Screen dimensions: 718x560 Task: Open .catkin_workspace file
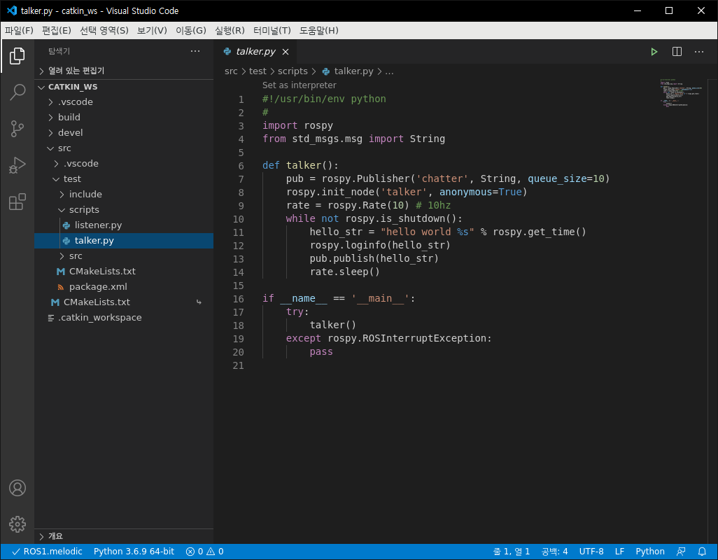tap(124, 317)
